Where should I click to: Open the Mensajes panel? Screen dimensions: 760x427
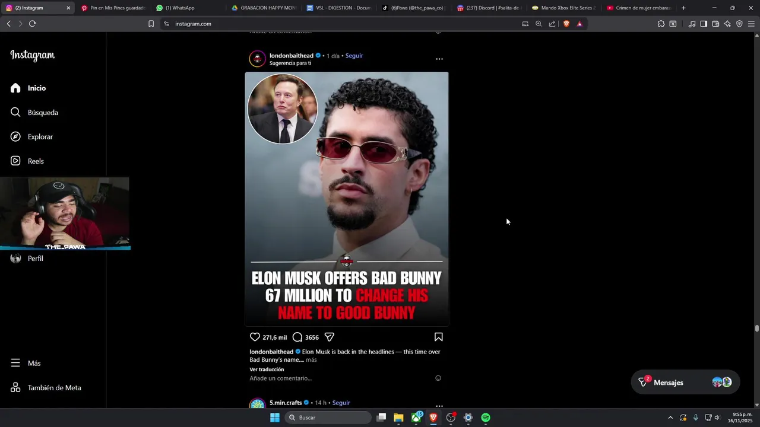point(685,383)
